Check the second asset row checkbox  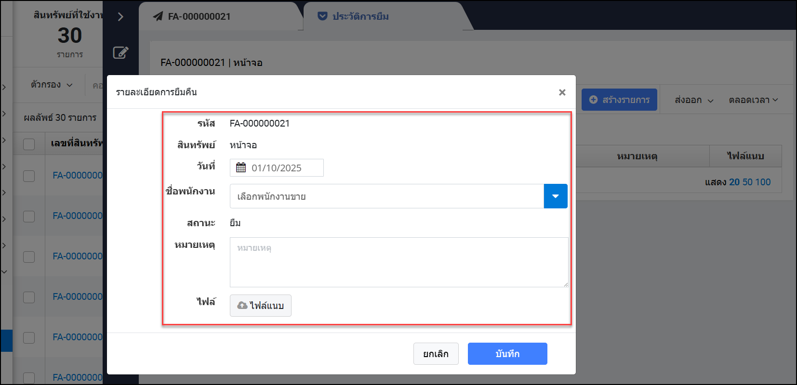[29, 216]
